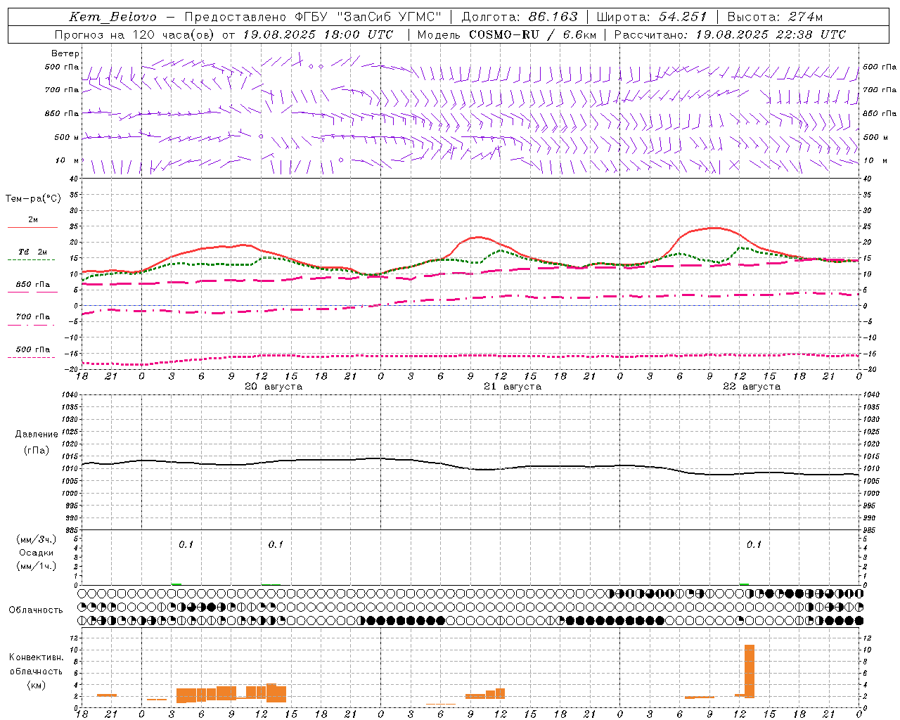Click the Прогноз на 120 часа(ов) text
This screenshot has height=720, width=900.
coord(135,34)
